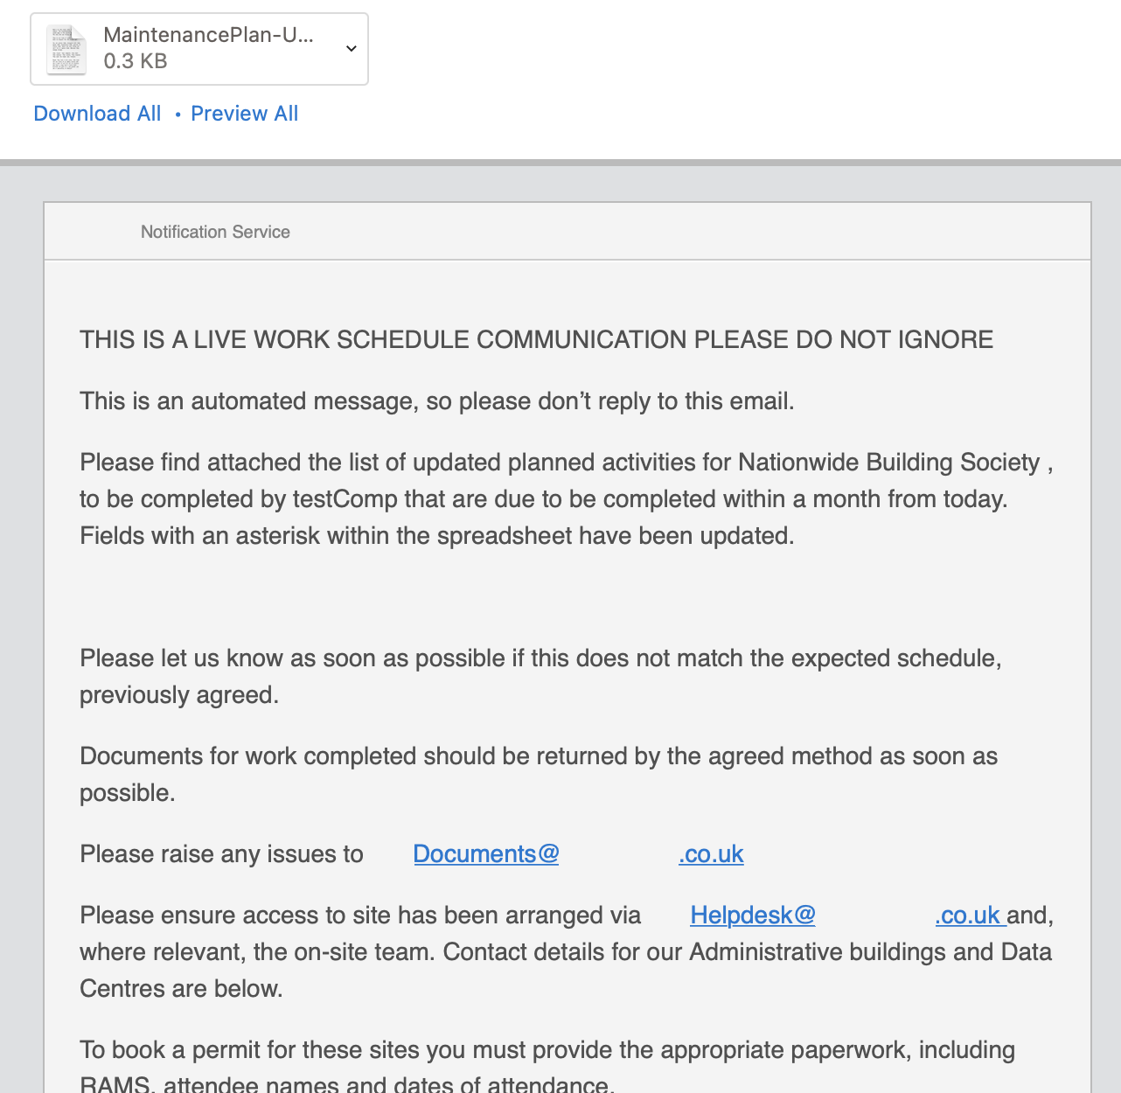Click the asterisk fields updated sentence
The width and height of the screenshot is (1121, 1093).
click(x=437, y=536)
